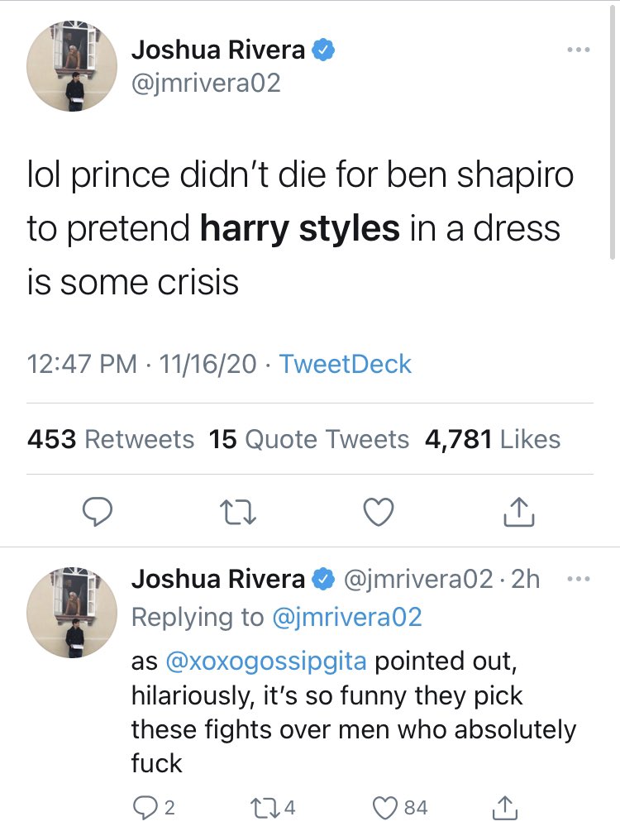Share the main tweet
620x831 pixels.
(519, 513)
